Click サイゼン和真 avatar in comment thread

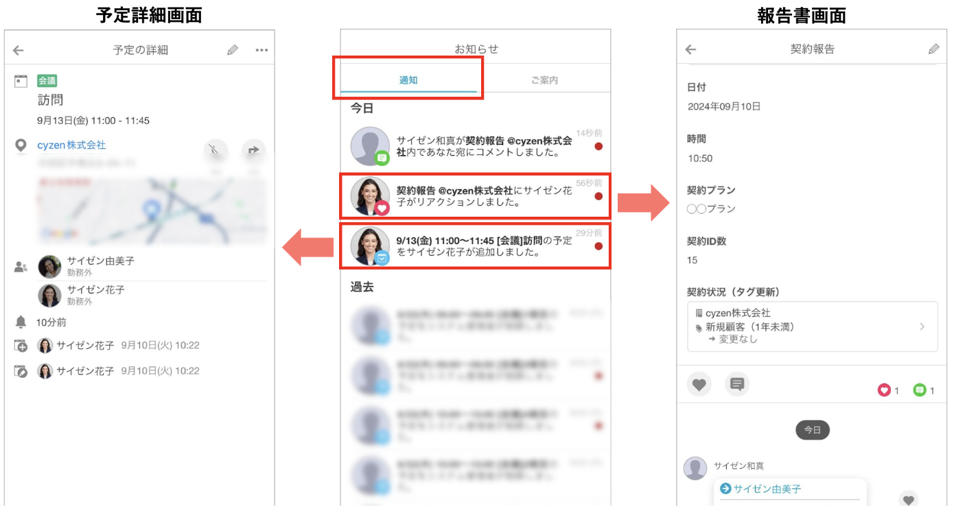[x=695, y=468]
